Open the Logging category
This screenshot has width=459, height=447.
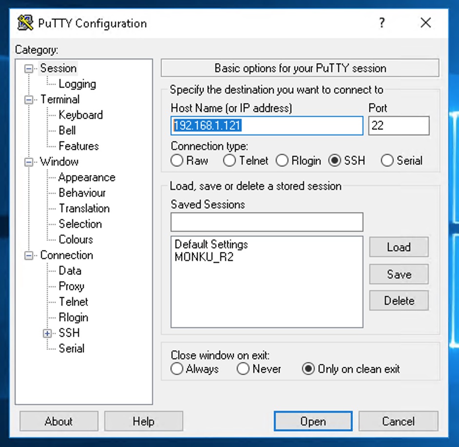point(77,84)
